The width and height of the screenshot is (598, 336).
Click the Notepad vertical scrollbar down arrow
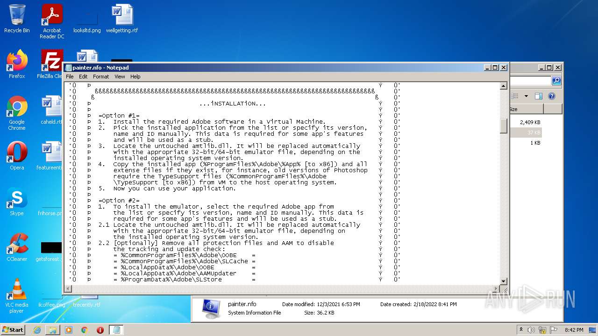click(x=504, y=281)
